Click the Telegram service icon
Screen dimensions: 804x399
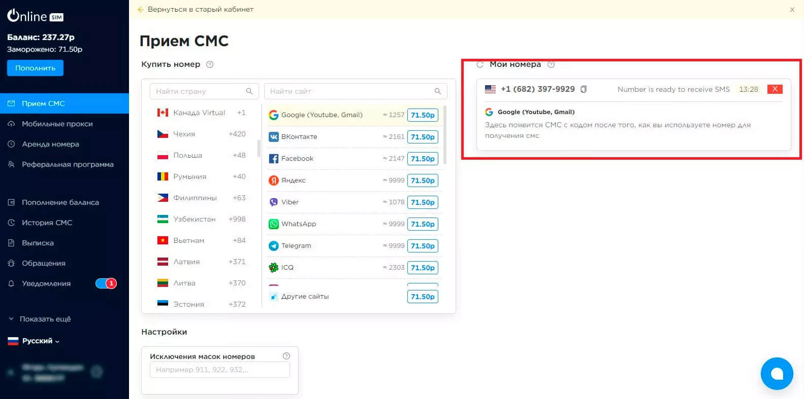click(x=273, y=246)
